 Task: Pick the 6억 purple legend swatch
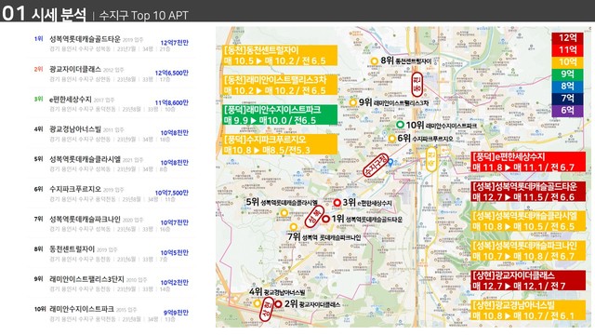coord(568,111)
